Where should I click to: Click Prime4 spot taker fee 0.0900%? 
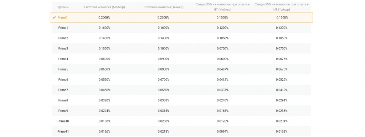click(163, 59)
